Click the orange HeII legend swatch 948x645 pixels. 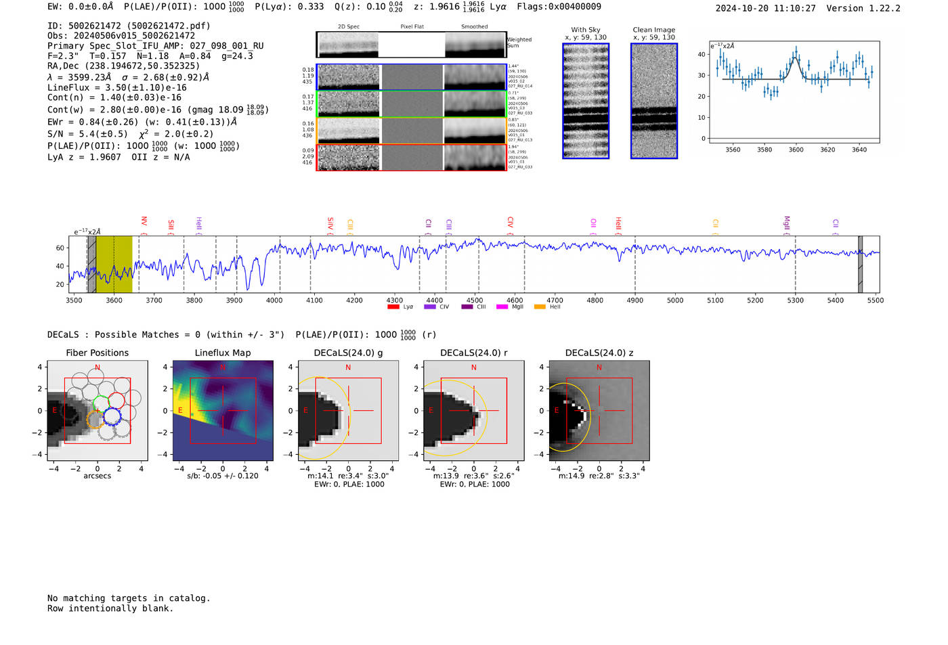[x=540, y=307]
